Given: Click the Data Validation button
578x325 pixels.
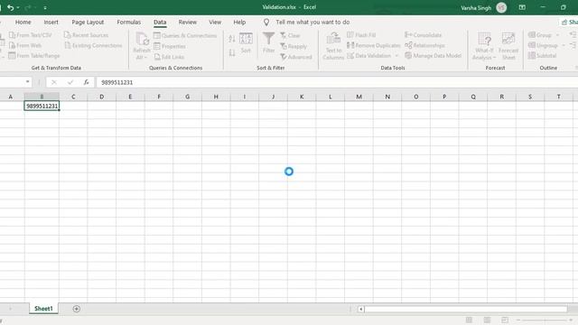Looking at the screenshot, I should pyautogui.click(x=369, y=56).
